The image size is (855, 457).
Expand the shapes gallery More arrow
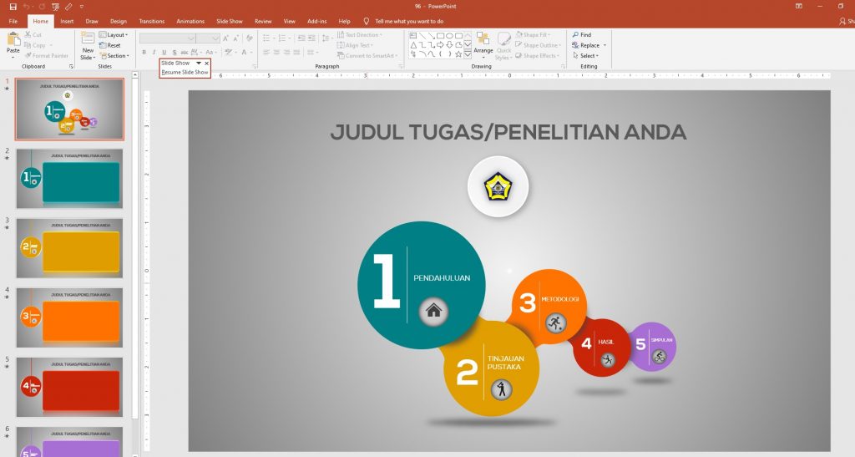(468, 54)
